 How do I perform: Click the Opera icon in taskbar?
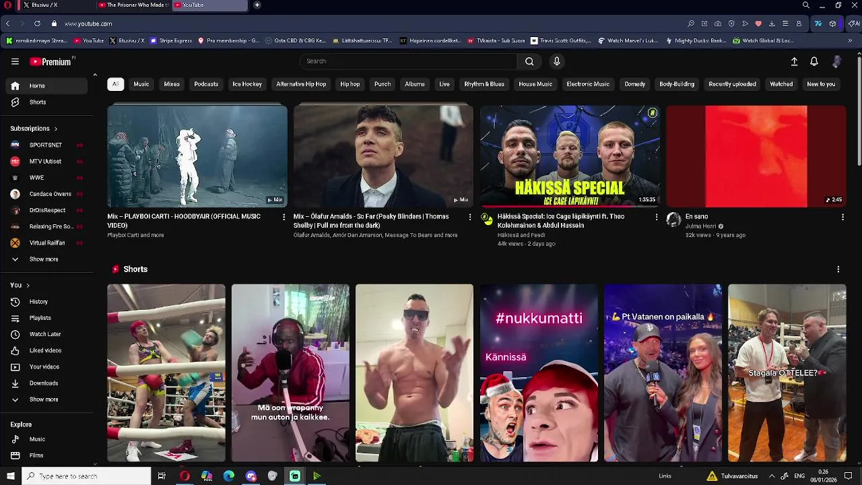click(185, 476)
